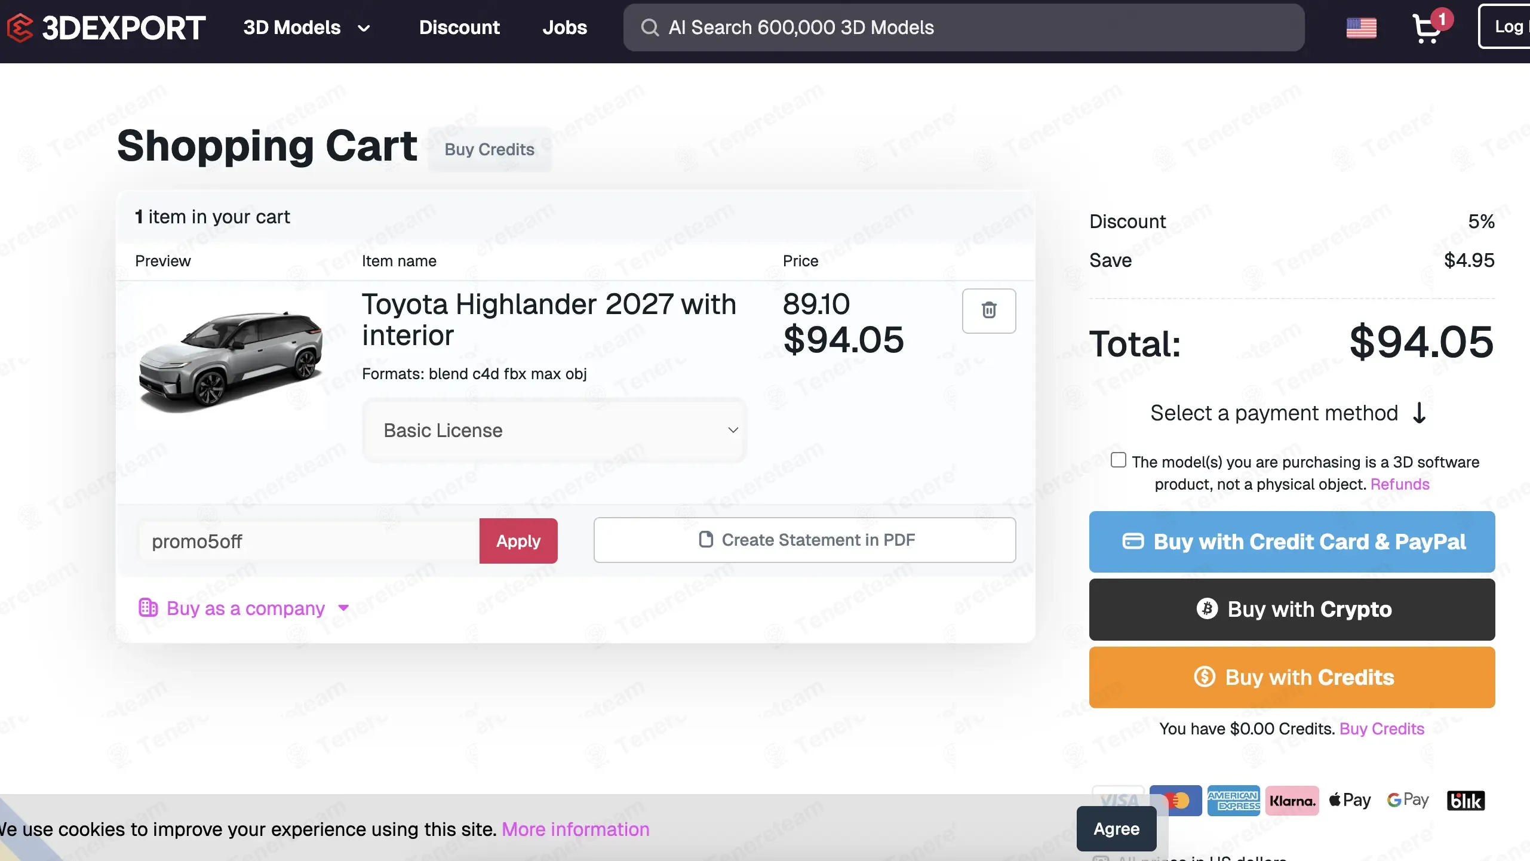Apply the promo code
This screenshot has width=1530, height=861.
(518, 541)
